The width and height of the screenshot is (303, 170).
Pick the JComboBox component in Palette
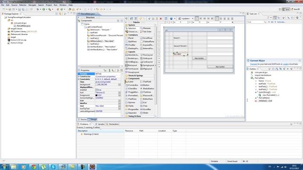click(x=132, y=85)
